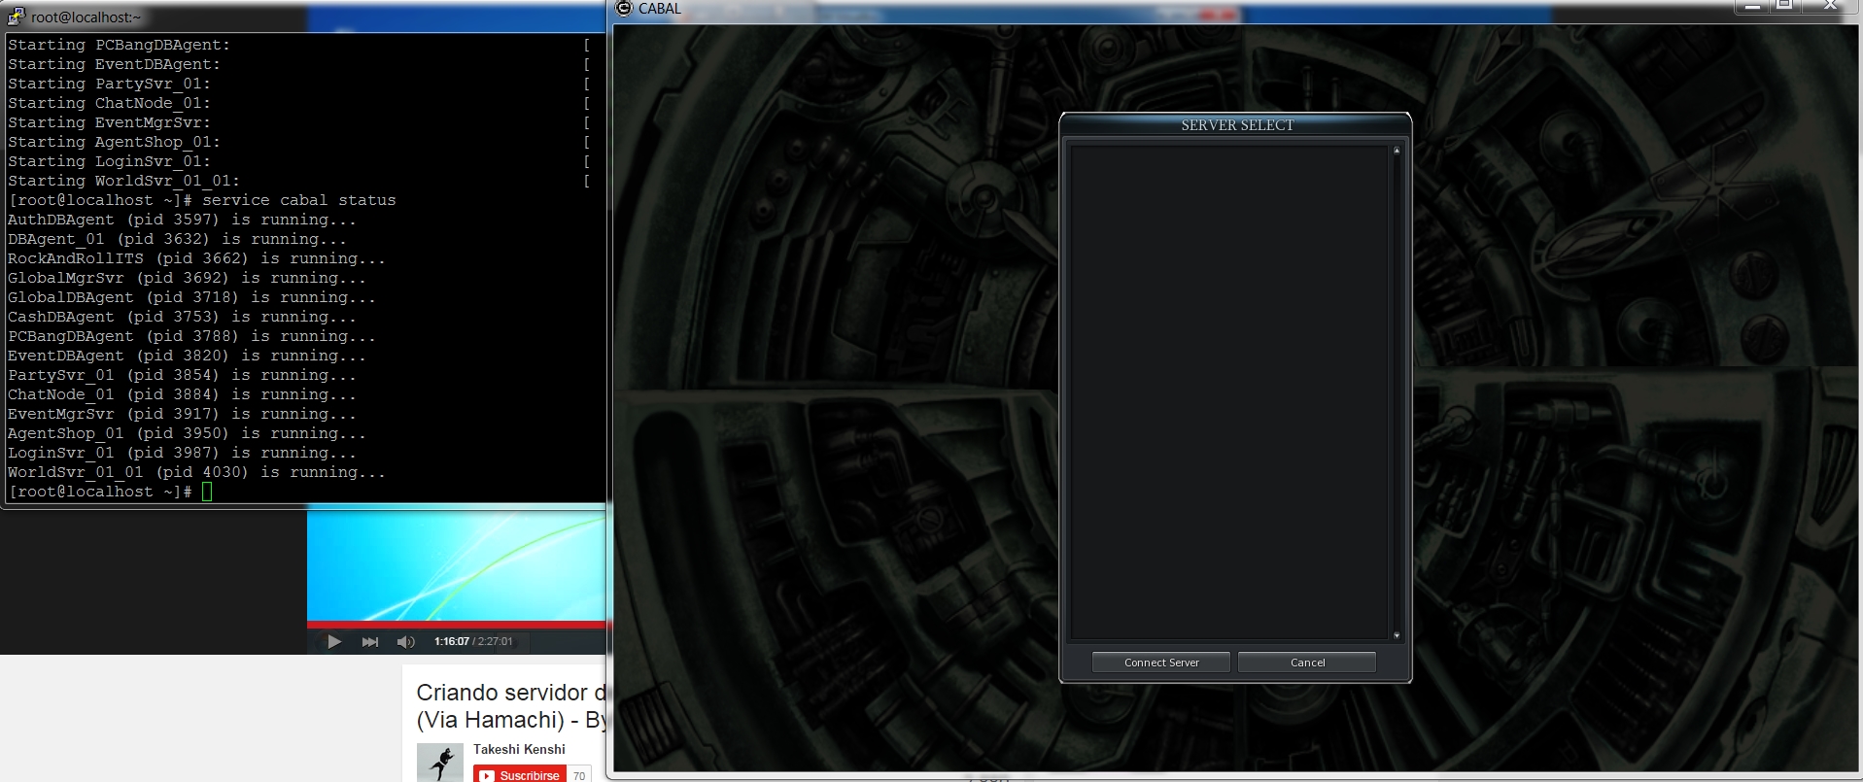Click the Takeshi Kenshi channel avatar

(x=440, y=763)
